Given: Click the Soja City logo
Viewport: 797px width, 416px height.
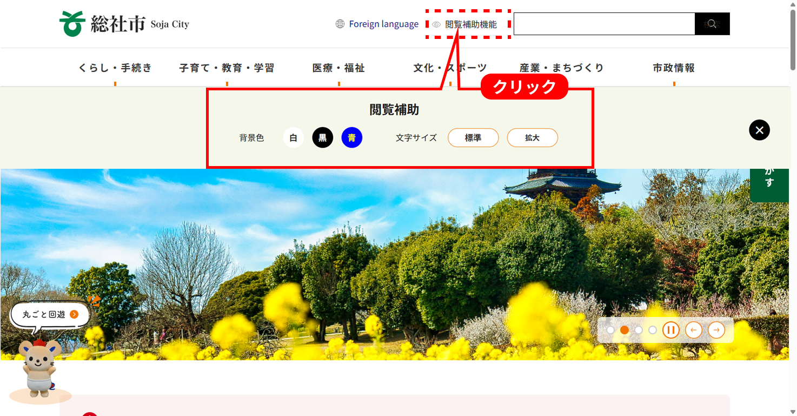Looking at the screenshot, I should tap(124, 24).
